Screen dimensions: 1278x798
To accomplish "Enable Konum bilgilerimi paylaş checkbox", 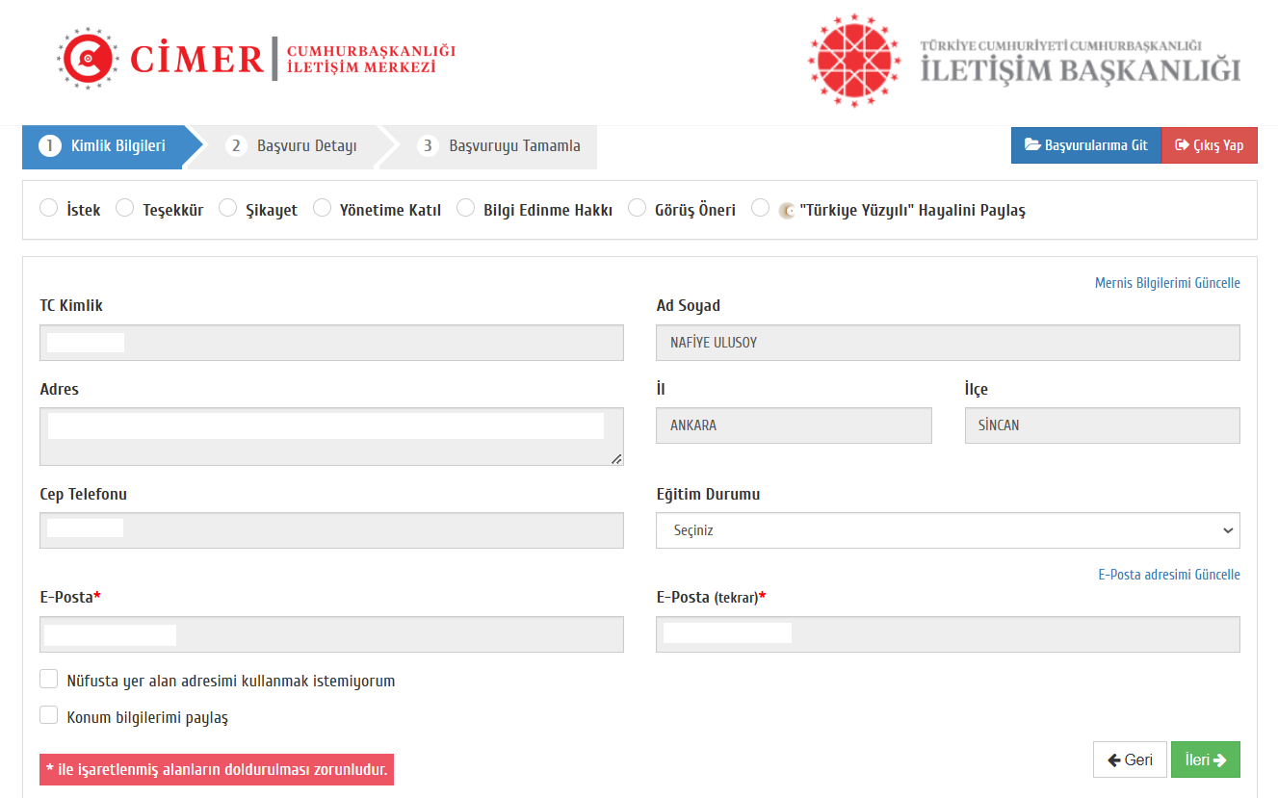I will [x=49, y=715].
